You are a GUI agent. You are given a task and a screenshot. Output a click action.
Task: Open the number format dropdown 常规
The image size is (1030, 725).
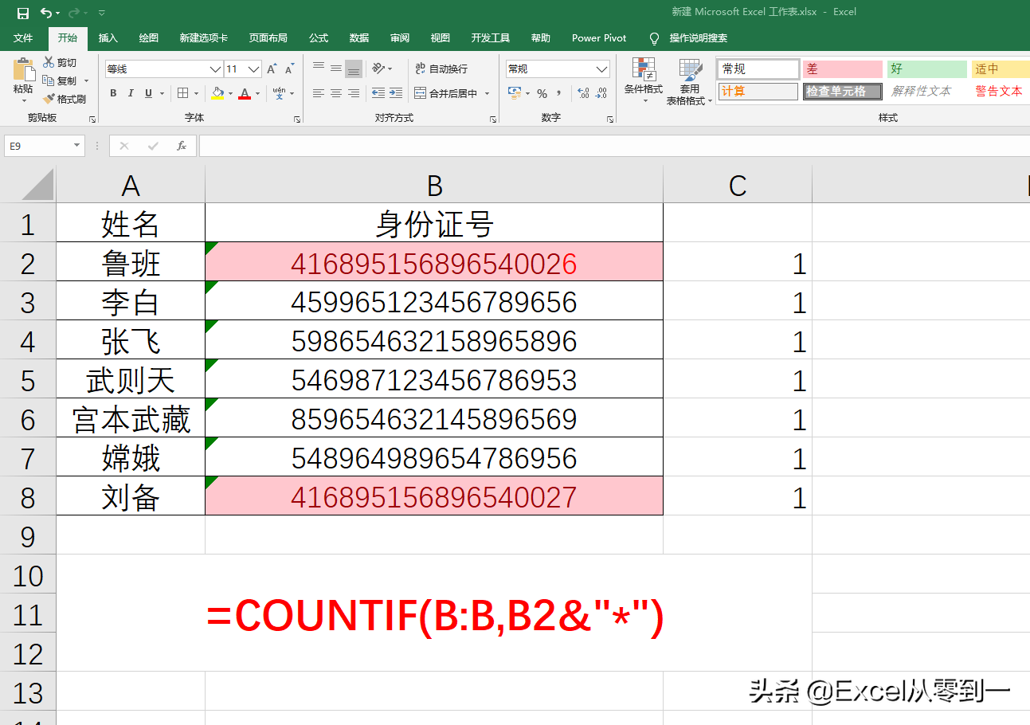click(602, 69)
